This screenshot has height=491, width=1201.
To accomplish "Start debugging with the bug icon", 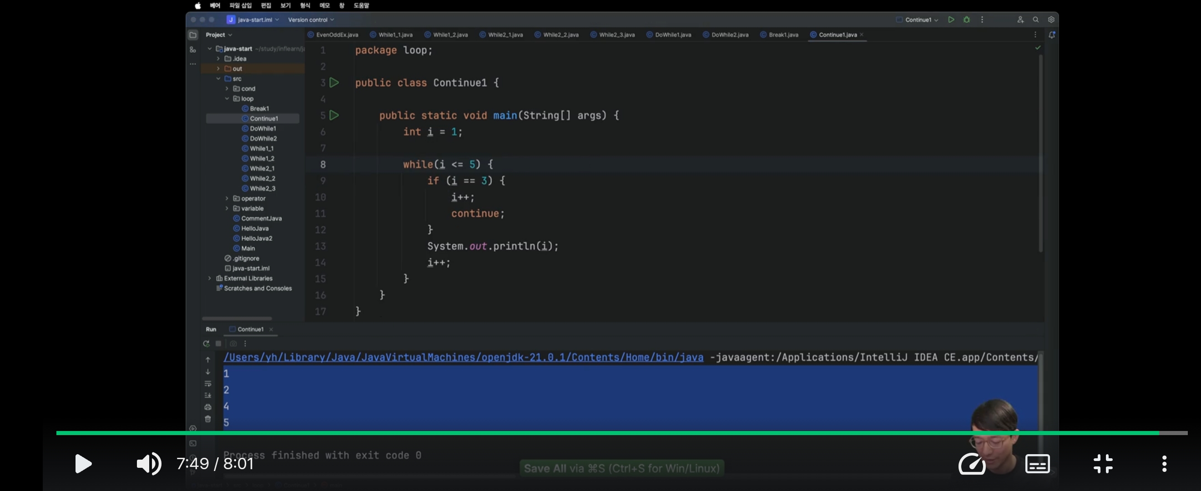I will pyautogui.click(x=967, y=20).
